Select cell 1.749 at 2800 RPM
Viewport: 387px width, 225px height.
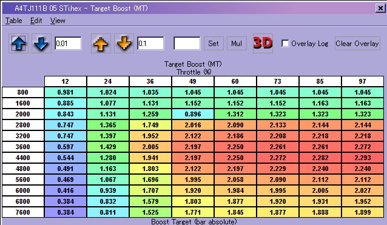click(150, 125)
